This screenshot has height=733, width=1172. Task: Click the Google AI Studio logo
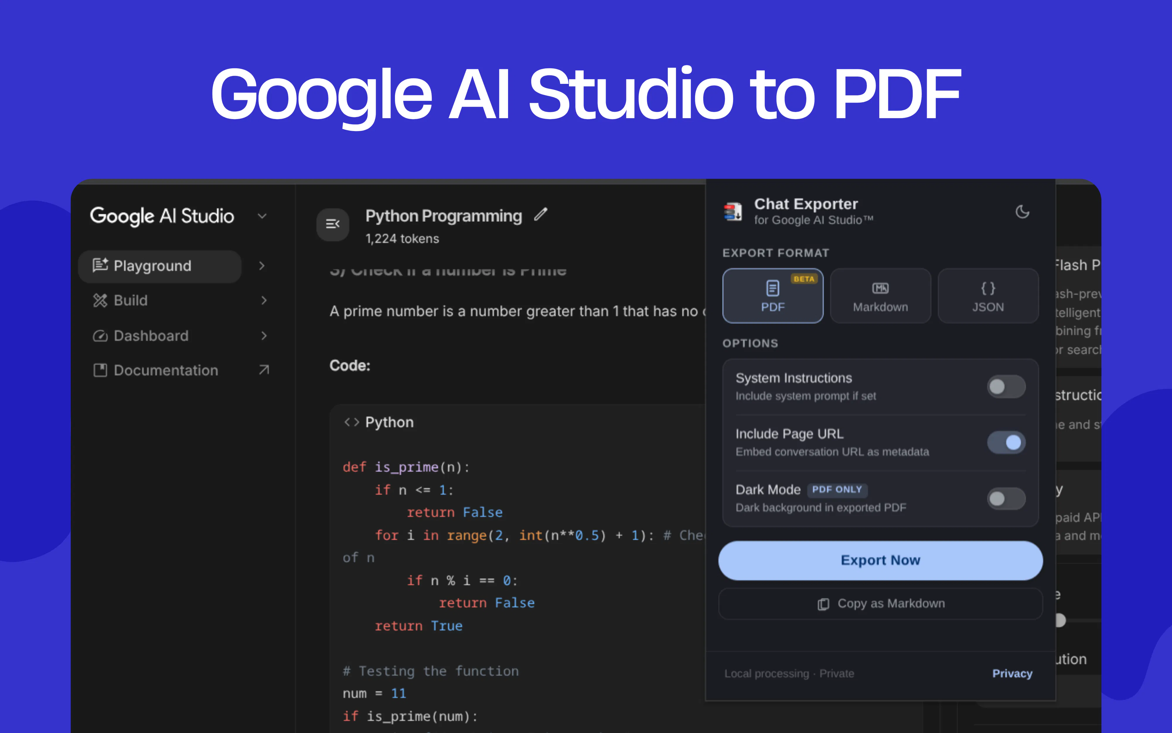coord(162,216)
